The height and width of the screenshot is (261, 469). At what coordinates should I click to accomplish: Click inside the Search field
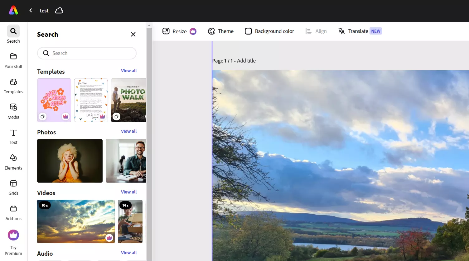tap(86, 53)
